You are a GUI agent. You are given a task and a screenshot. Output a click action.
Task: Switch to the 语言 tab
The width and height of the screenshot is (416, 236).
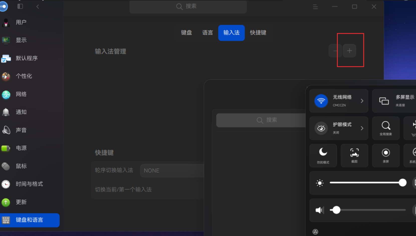pos(207,33)
